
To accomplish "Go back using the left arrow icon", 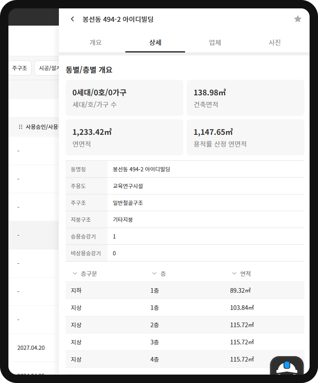I will [x=72, y=19].
